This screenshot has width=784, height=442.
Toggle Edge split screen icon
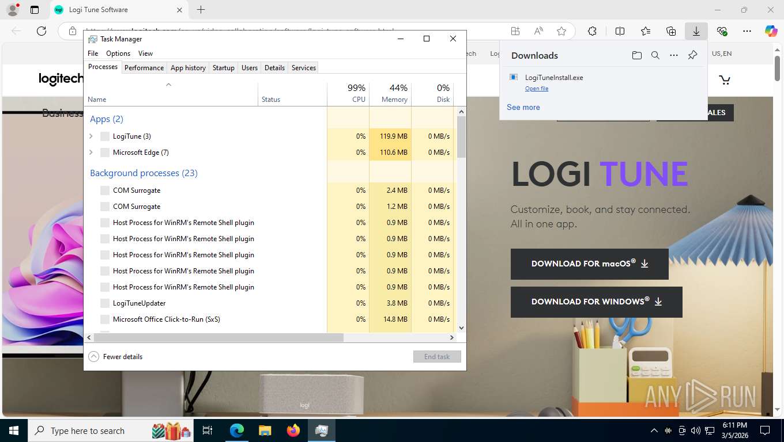[620, 31]
